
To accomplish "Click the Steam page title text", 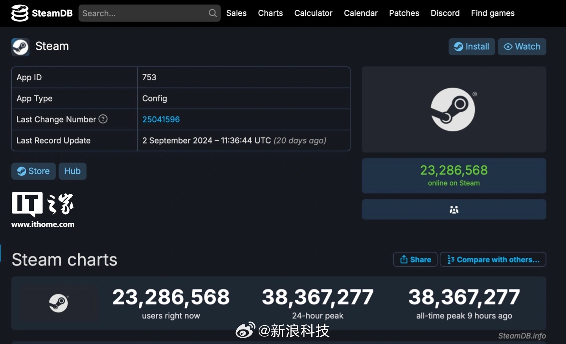I will 52,46.
